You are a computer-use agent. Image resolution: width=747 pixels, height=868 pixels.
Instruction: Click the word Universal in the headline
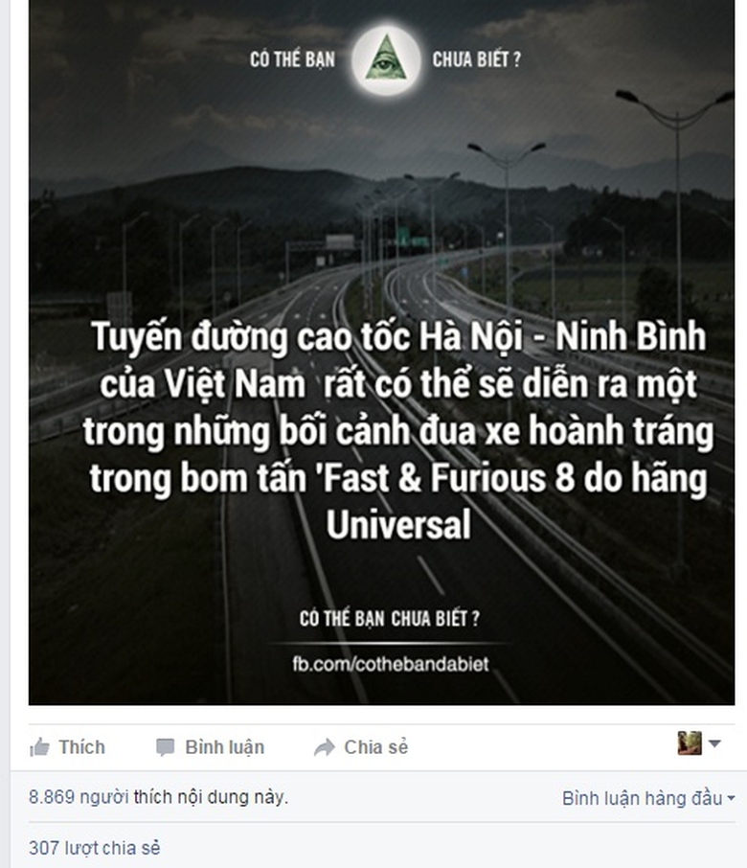point(398,524)
